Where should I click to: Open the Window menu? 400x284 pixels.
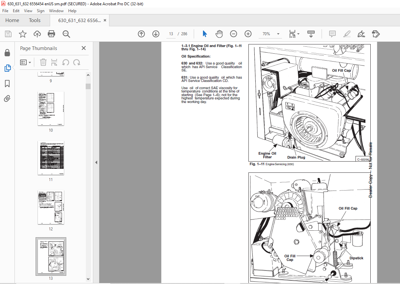tap(56, 11)
